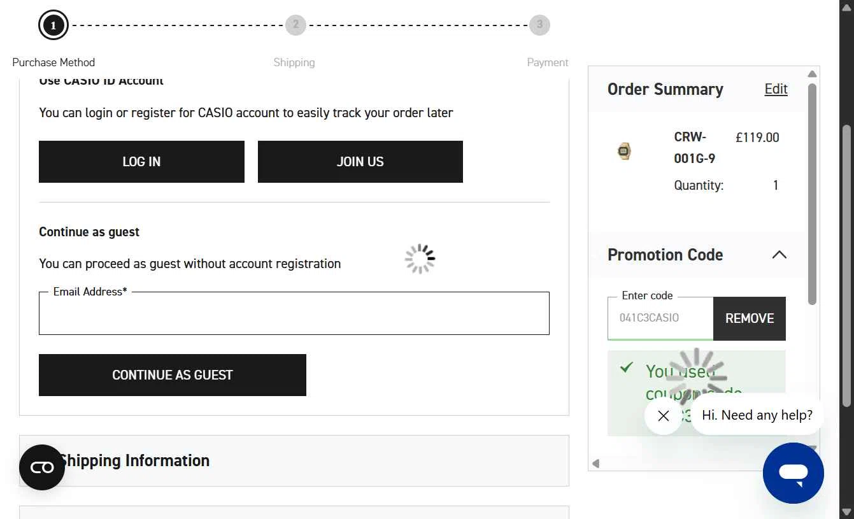Open the accessibility widget icon
854x519 pixels.
42,467
